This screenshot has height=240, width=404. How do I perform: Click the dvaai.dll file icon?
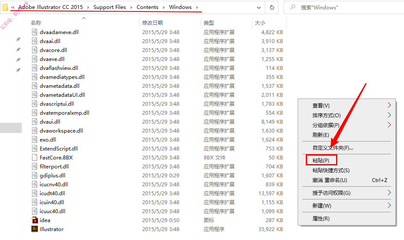[35, 41]
